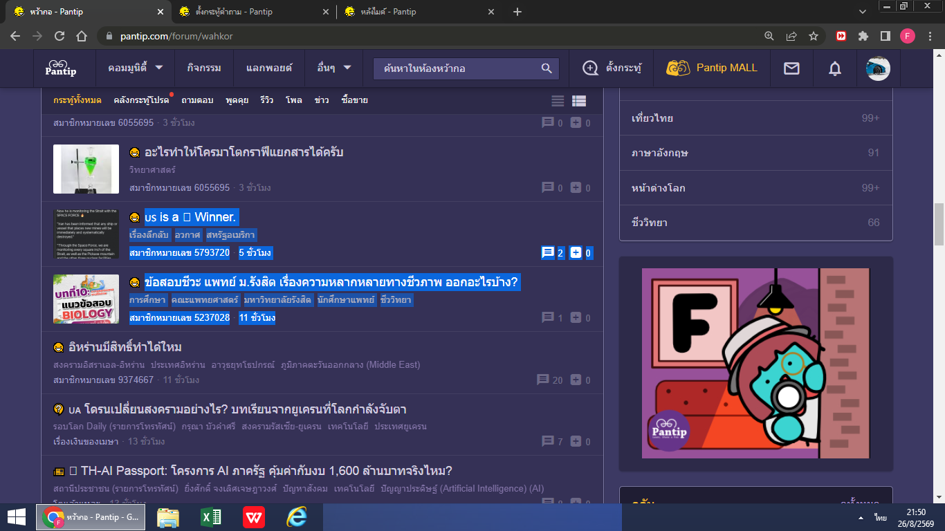Open the Windows Start button
This screenshot has width=945, height=531.
[17, 517]
